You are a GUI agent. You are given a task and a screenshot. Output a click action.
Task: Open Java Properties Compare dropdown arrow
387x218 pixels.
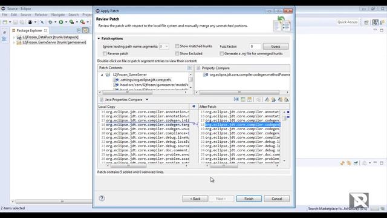[147, 99]
